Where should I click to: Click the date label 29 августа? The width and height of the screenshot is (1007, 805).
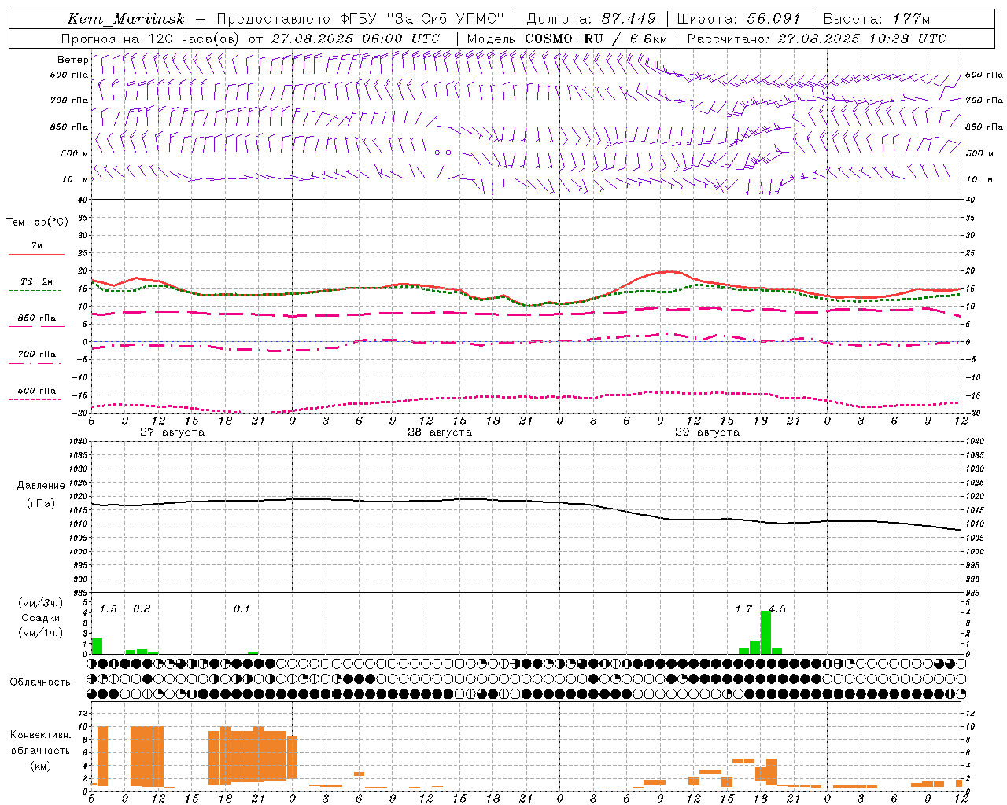click(707, 432)
